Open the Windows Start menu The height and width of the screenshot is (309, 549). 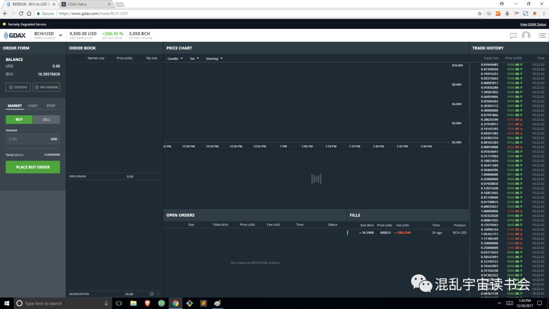7,303
